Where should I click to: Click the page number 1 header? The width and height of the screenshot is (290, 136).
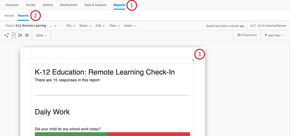pos(193,60)
